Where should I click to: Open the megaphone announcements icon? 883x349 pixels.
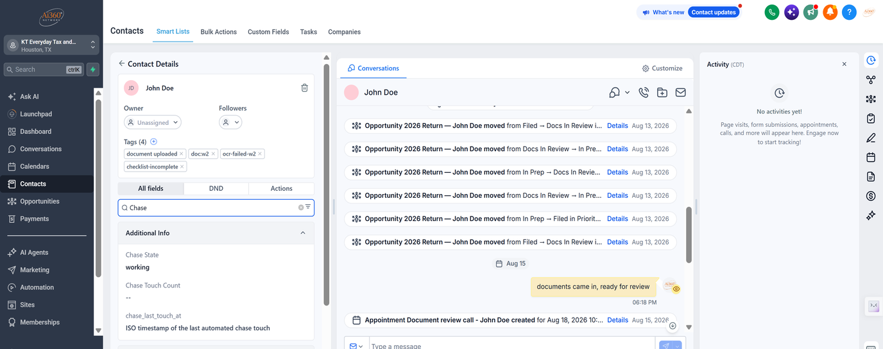(811, 12)
